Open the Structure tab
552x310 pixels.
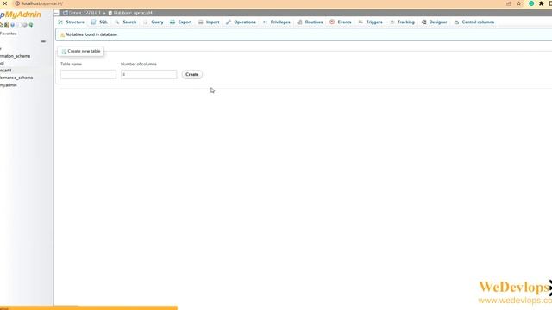tap(72, 22)
